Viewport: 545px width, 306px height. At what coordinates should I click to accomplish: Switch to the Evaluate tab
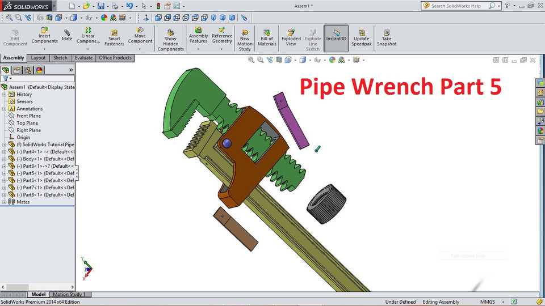pos(84,58)
